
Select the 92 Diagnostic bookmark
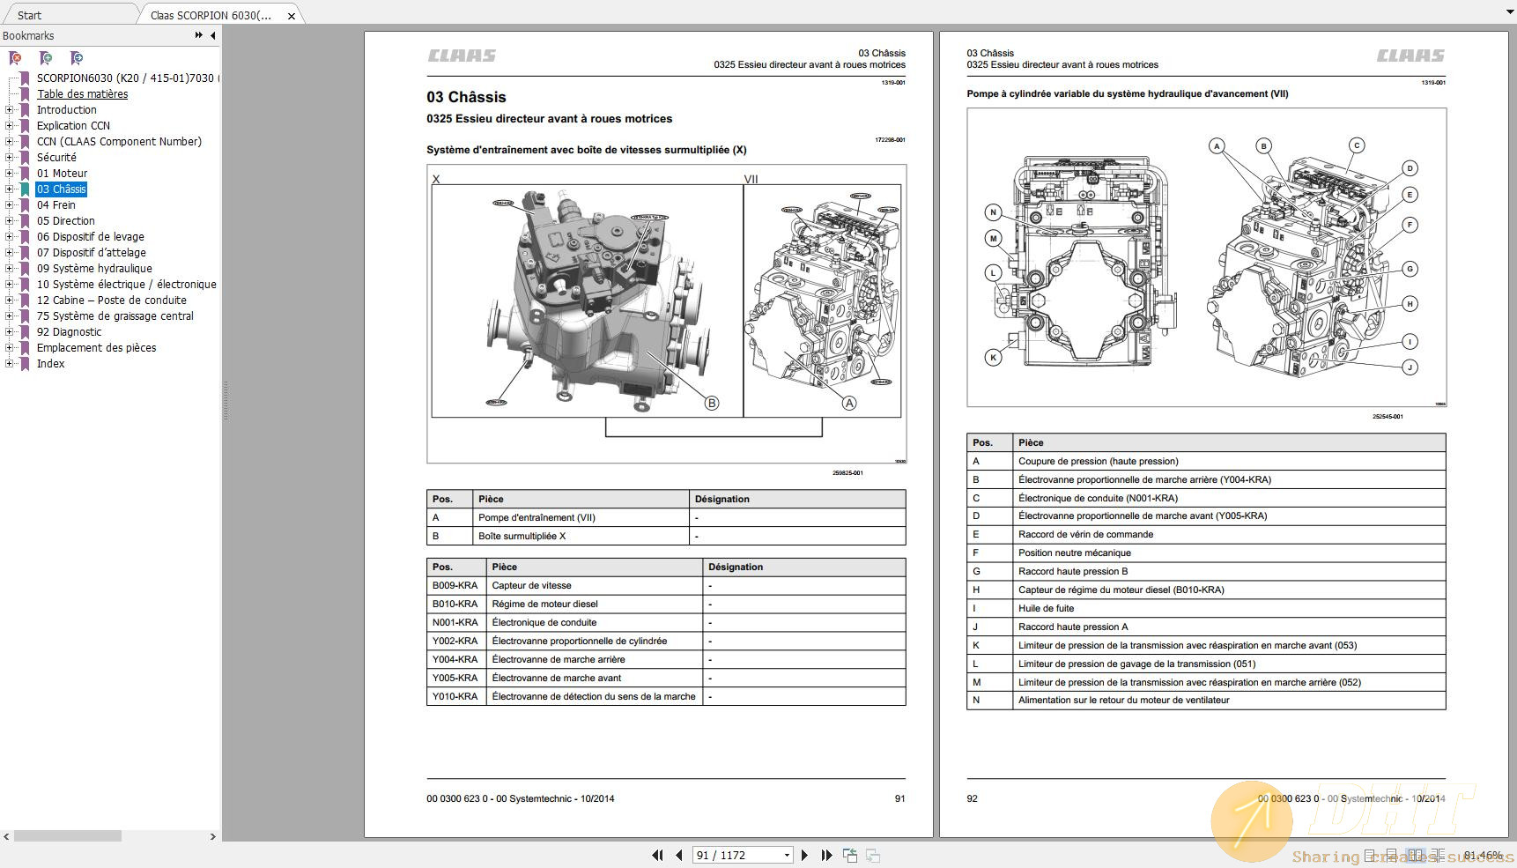[x=69, y=332]
